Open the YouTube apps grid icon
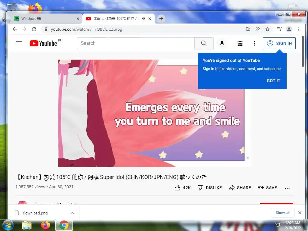This screenshot has height=231, width=308. tap(240, 43)
